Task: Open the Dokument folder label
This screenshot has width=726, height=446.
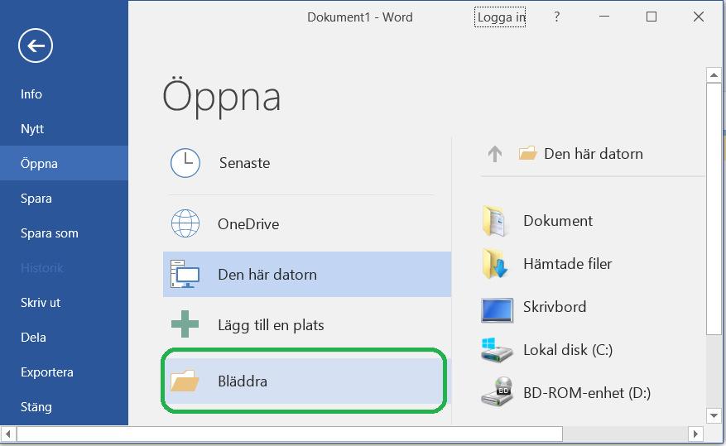Action: (x=558, y=221)
